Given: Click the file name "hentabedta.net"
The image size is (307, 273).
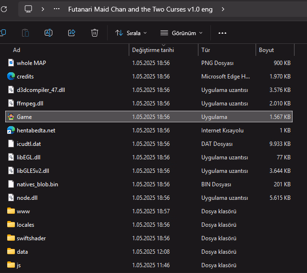Looking at the screenshot, I should coord(36,130).
